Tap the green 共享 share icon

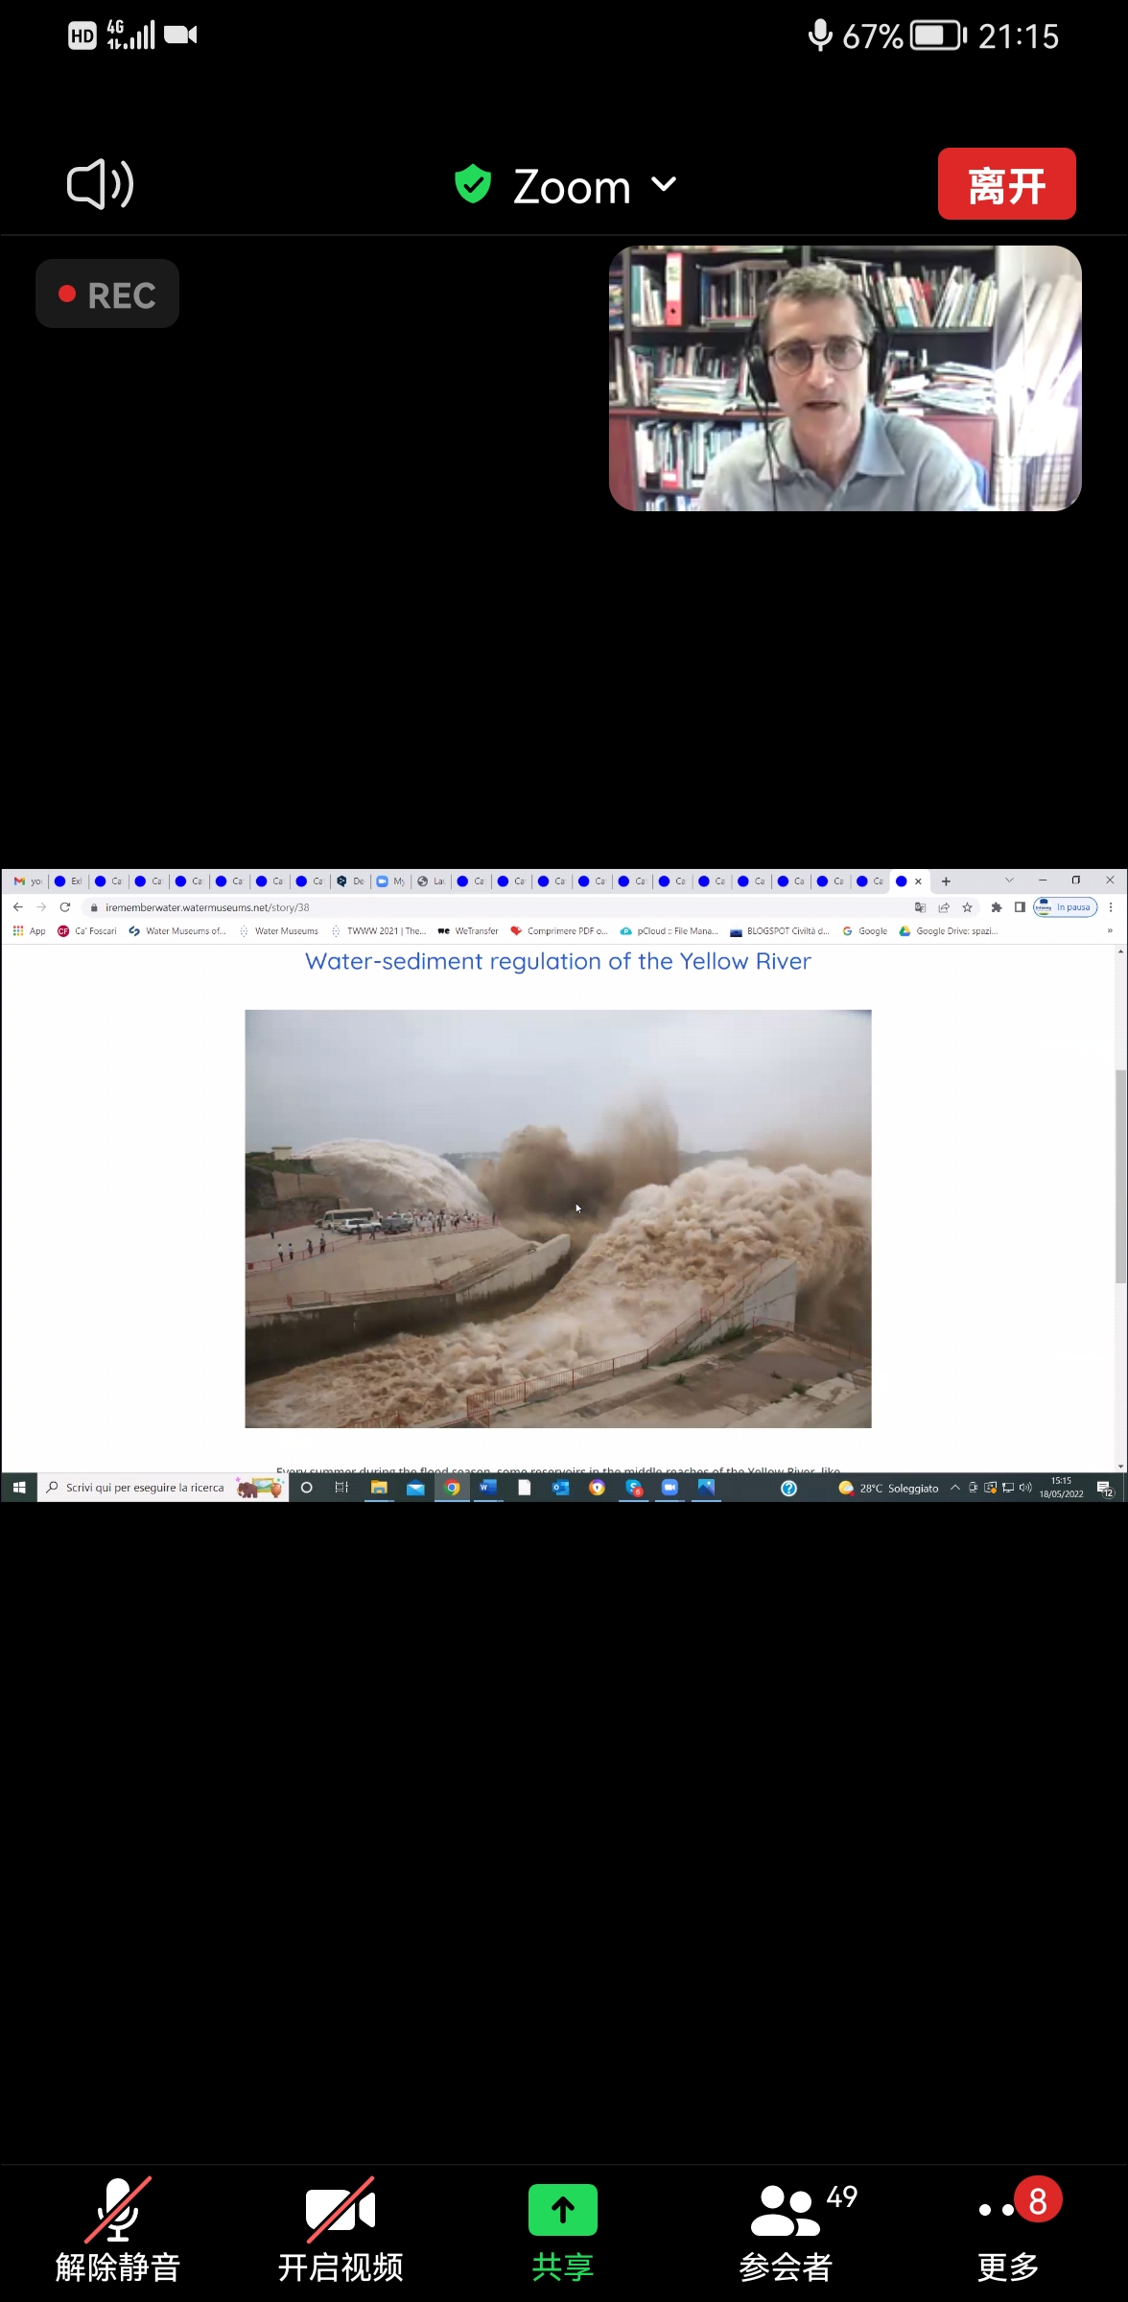[x=563, y=2211]
